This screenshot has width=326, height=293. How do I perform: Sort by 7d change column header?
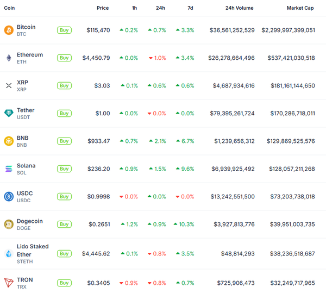pos(190,8)
